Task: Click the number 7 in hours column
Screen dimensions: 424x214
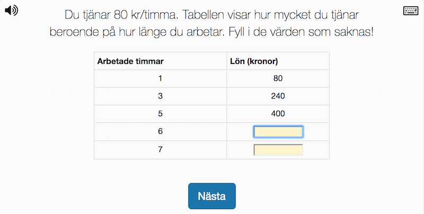Action: pyautogui.click(x=160, y=150)
